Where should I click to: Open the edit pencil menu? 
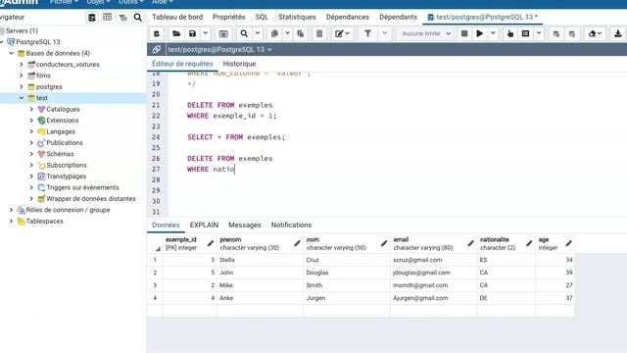tap(342, 33)
